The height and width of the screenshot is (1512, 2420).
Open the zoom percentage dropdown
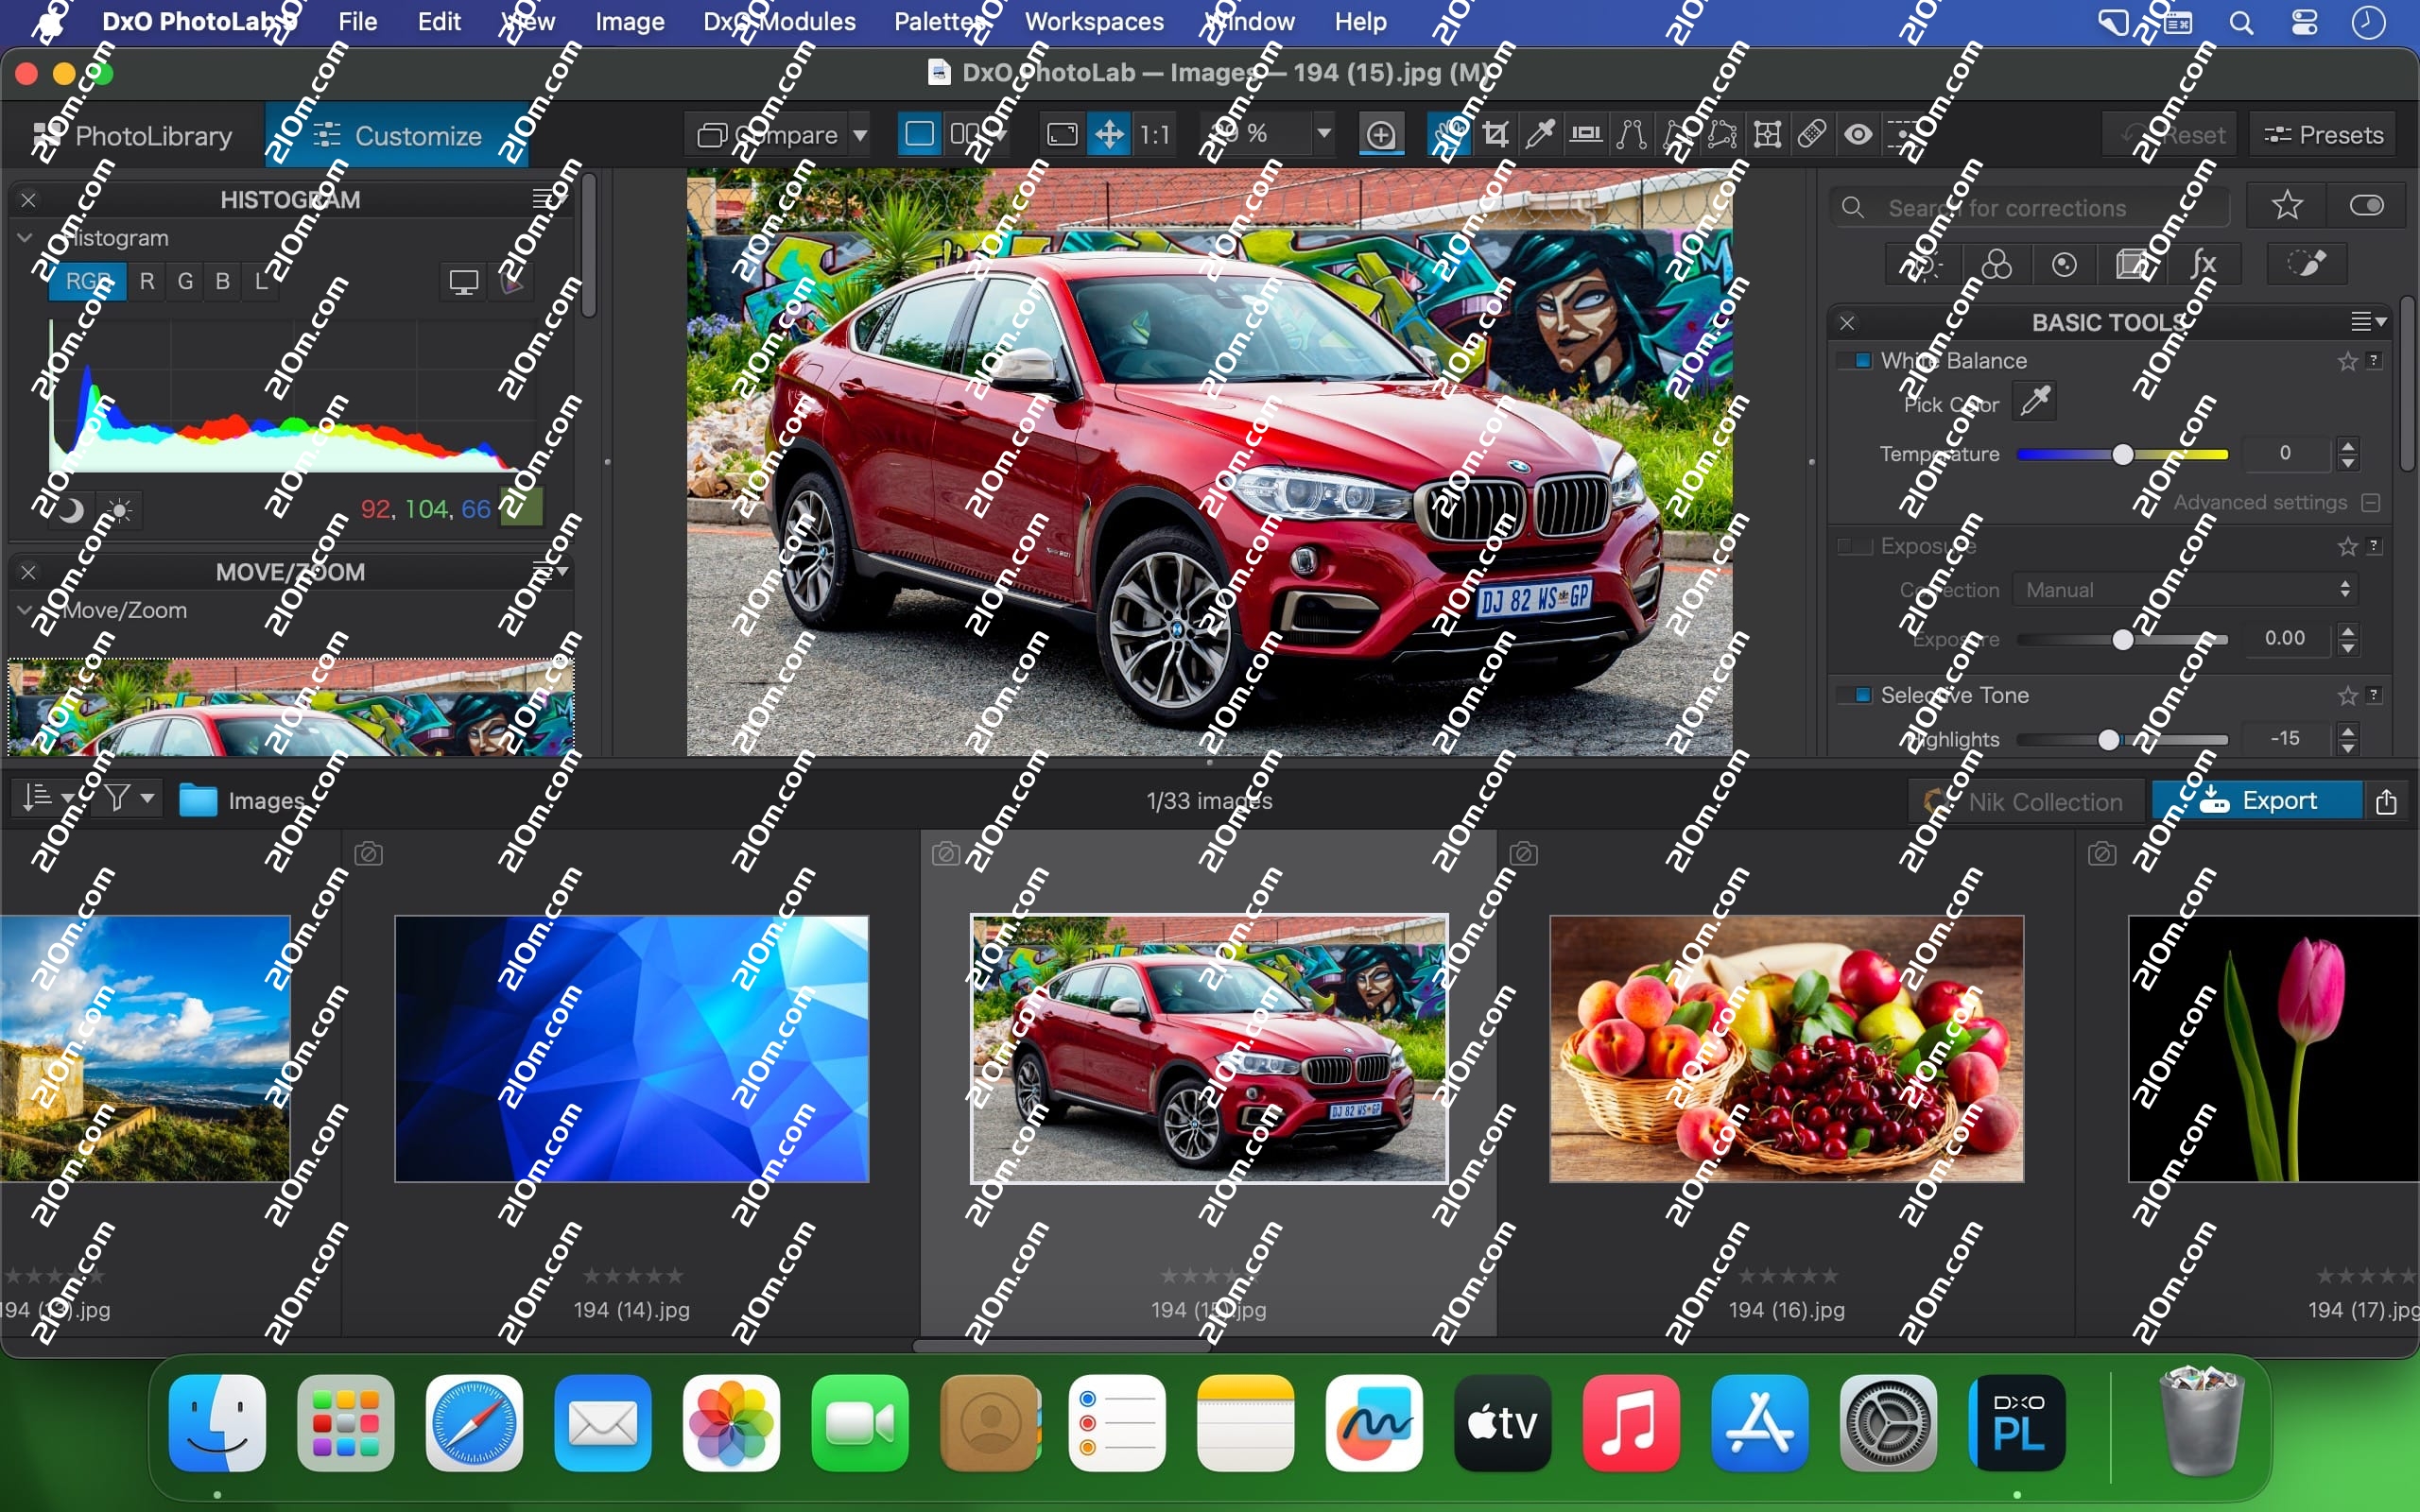tap(1323, 134)
